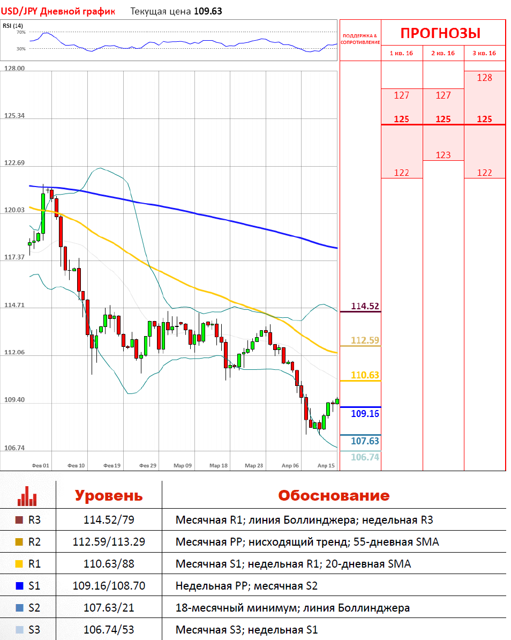Viewport: 511px width, 640px height.
Task: Click the 112.06 price axis label
Action: click(x=14, y=353)
